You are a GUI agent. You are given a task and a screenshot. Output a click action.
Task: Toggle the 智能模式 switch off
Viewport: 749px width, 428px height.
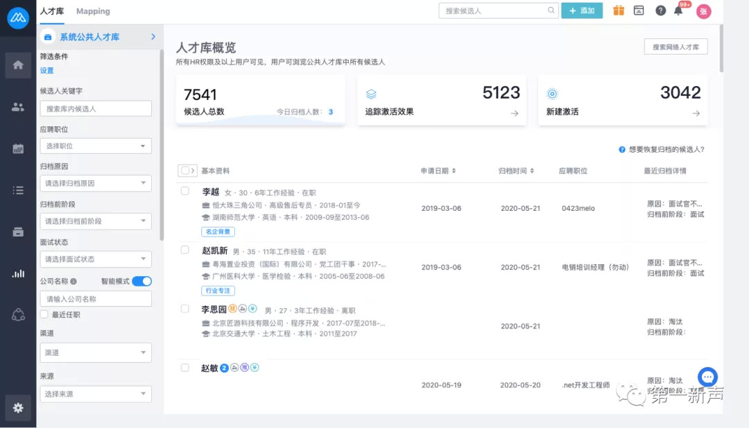(x=141, y=281)
